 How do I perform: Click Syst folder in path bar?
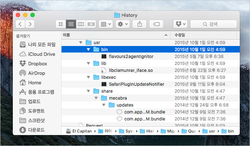coord(126,131)
